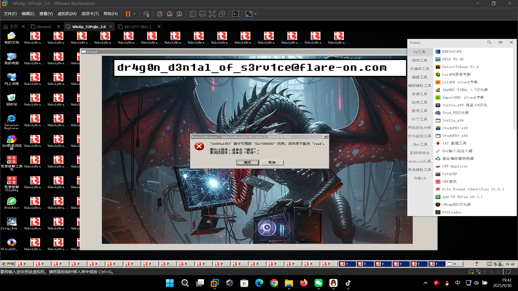Enter full screen mode icon
The image size is (518, 291).
tap(212, 14)
